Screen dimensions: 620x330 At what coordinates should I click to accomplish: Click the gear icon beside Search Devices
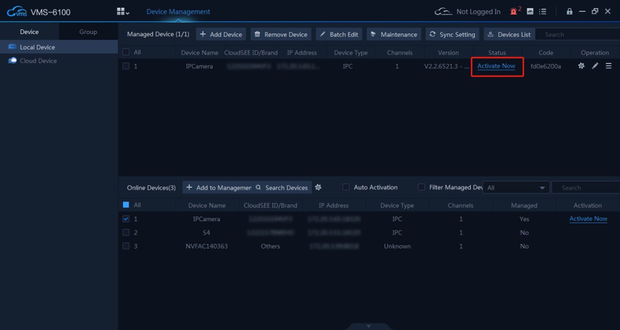click(318, 187)
